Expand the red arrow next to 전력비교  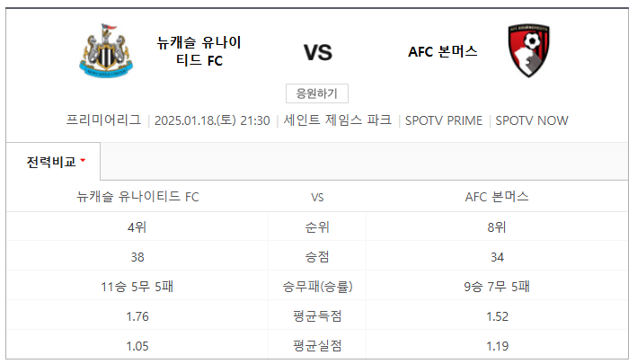83,160
